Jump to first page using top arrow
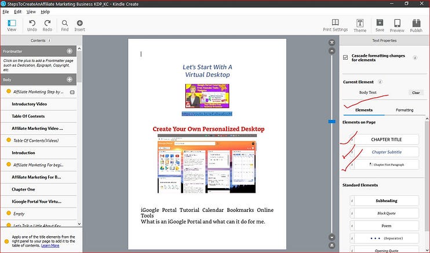This screenshot has width=430, height=253. 331,42
